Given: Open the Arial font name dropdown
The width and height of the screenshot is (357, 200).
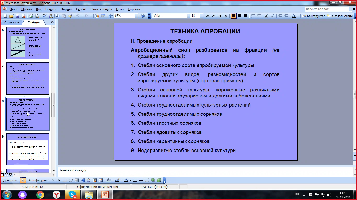Looking at the screenshot, I should pyautogui.click(x=189, y=16).
